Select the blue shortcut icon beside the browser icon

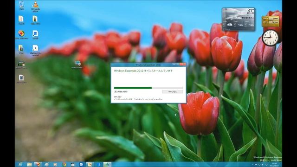[x=35, y=34]
